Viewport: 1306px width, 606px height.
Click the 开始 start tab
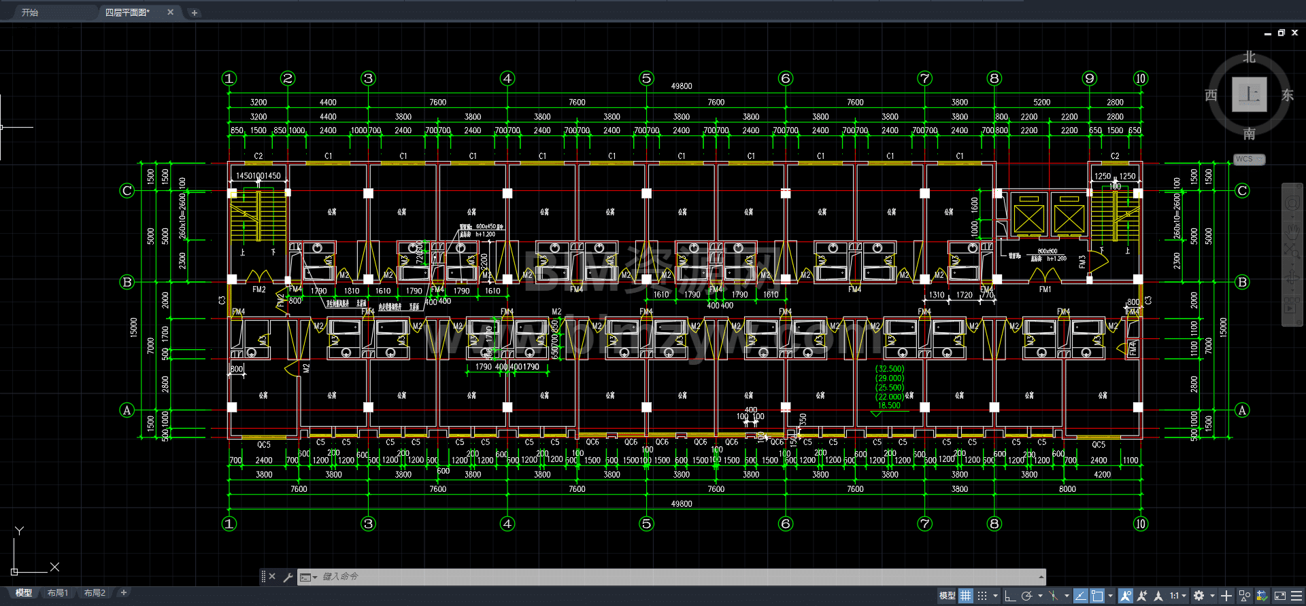click(x=30, y=12)
